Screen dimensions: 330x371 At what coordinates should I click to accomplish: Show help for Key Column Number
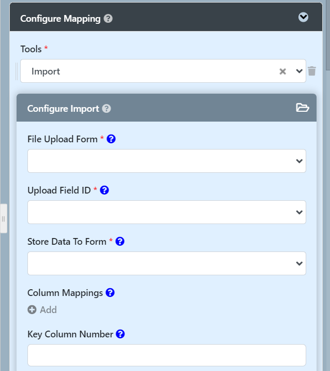click(x=120, y=334)
